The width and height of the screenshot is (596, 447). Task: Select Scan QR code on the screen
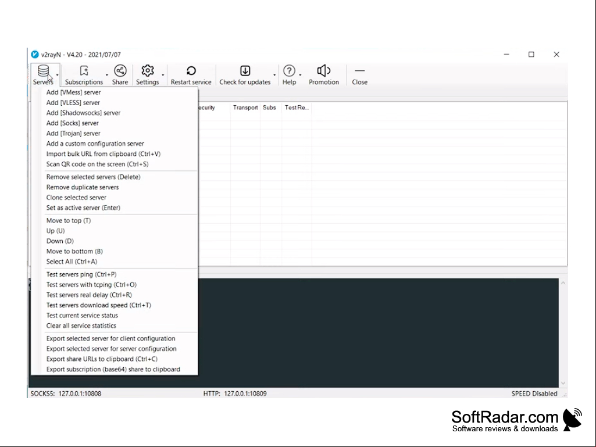(x=115, y=164)
